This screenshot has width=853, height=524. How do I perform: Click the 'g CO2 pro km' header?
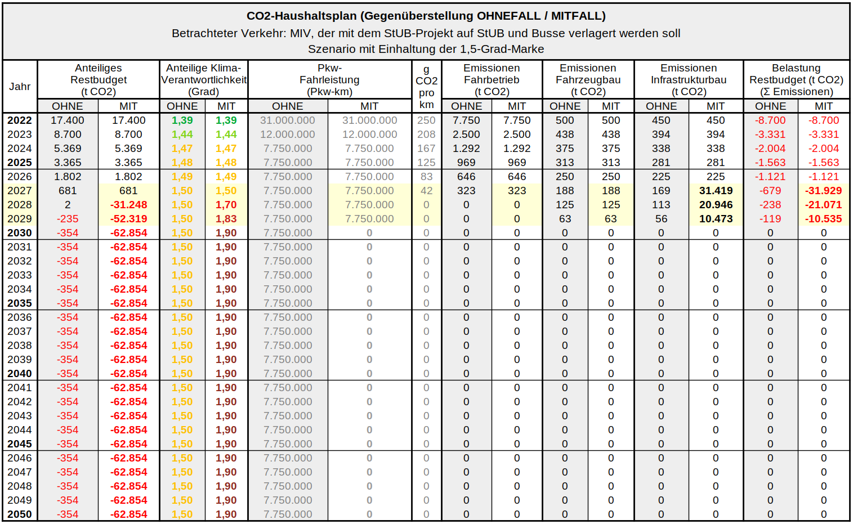tap(427, 86)
